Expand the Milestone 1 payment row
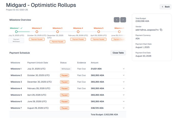This screenshot has width=174, height=118. click(x=124, y=69)
